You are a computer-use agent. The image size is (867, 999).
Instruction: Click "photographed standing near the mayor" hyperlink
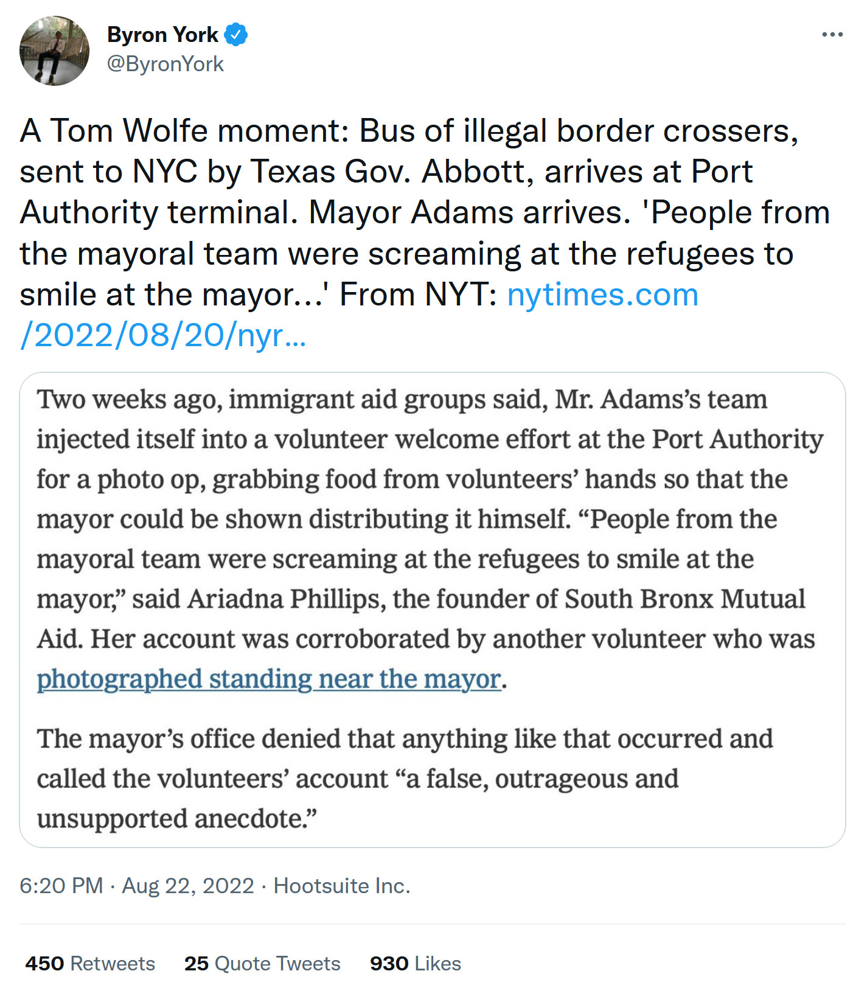(269, 679)
